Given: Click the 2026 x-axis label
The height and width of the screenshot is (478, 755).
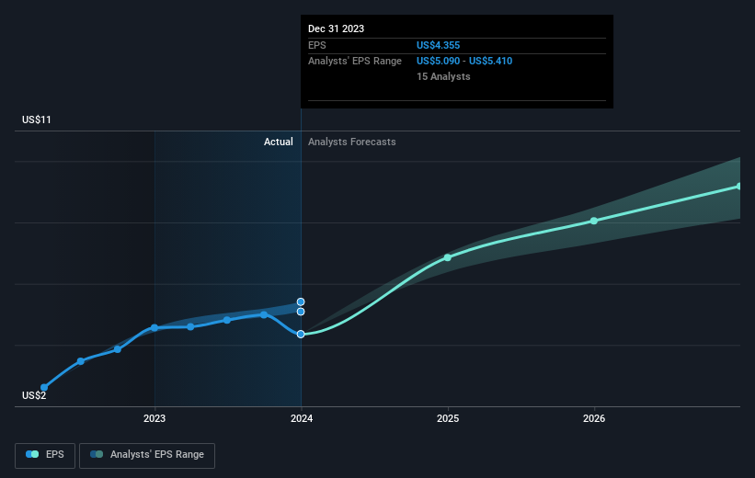Looking at the screenshot, I should point(594,418).
